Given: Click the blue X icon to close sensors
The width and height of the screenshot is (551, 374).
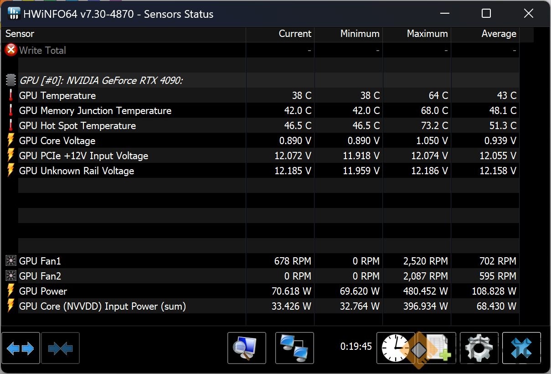Looking at the screenshot, I should 521,348.
